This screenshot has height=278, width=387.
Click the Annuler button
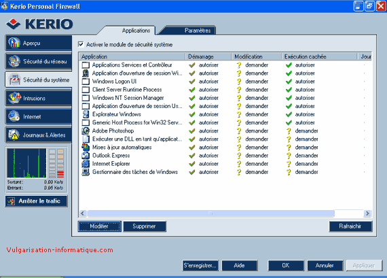(325, 265)
